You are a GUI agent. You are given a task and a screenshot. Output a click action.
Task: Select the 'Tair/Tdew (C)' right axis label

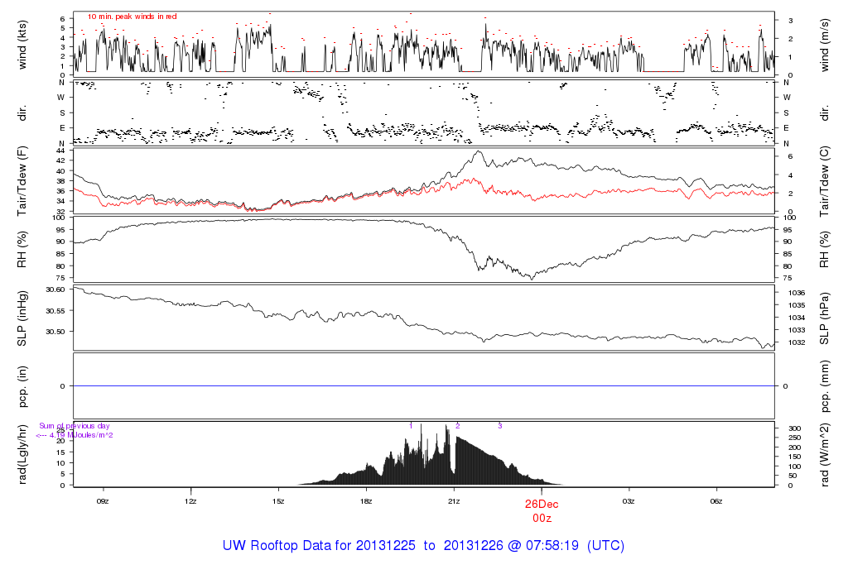[x=825, y=179]
